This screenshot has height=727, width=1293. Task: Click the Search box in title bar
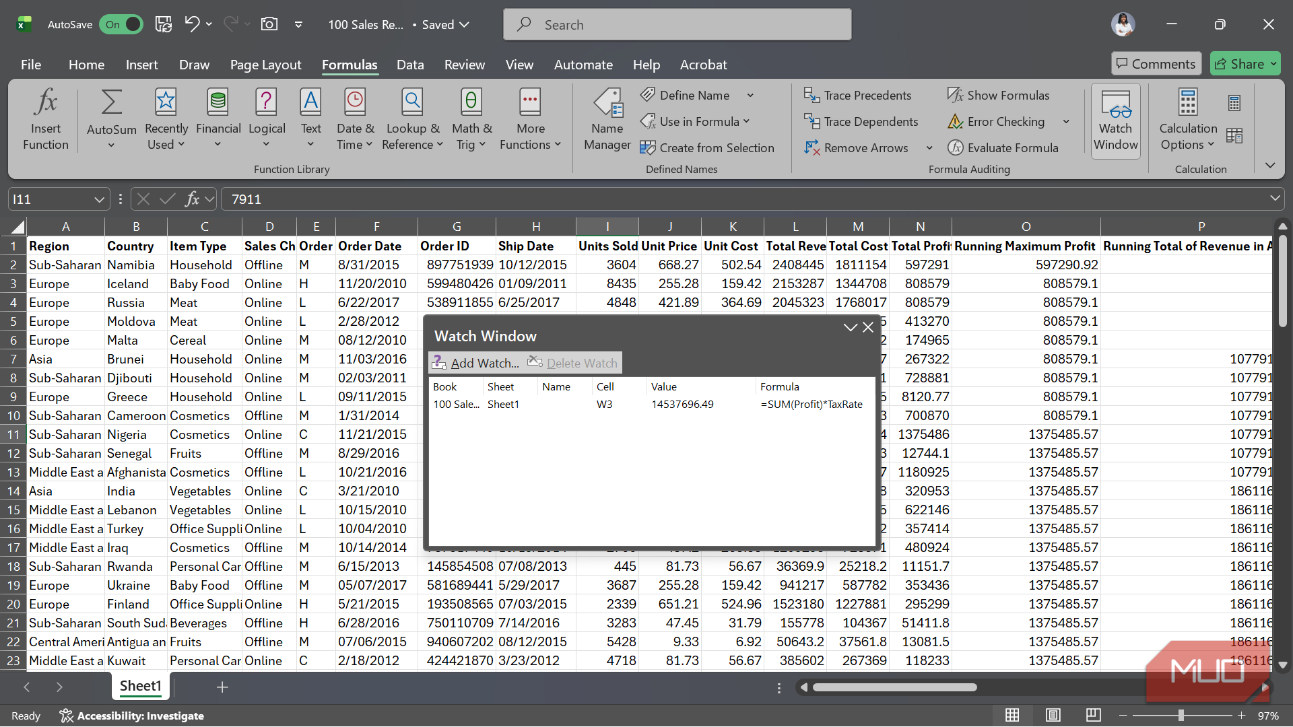click(677, 25)
